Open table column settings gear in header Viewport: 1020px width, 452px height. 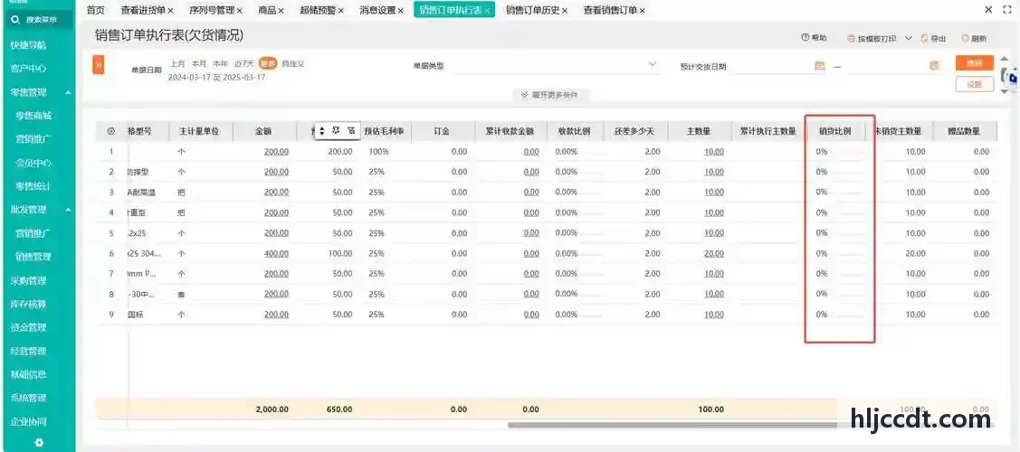[110, 131]
